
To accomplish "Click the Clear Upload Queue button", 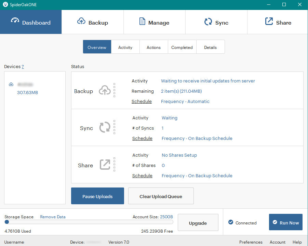I will 161,196.
